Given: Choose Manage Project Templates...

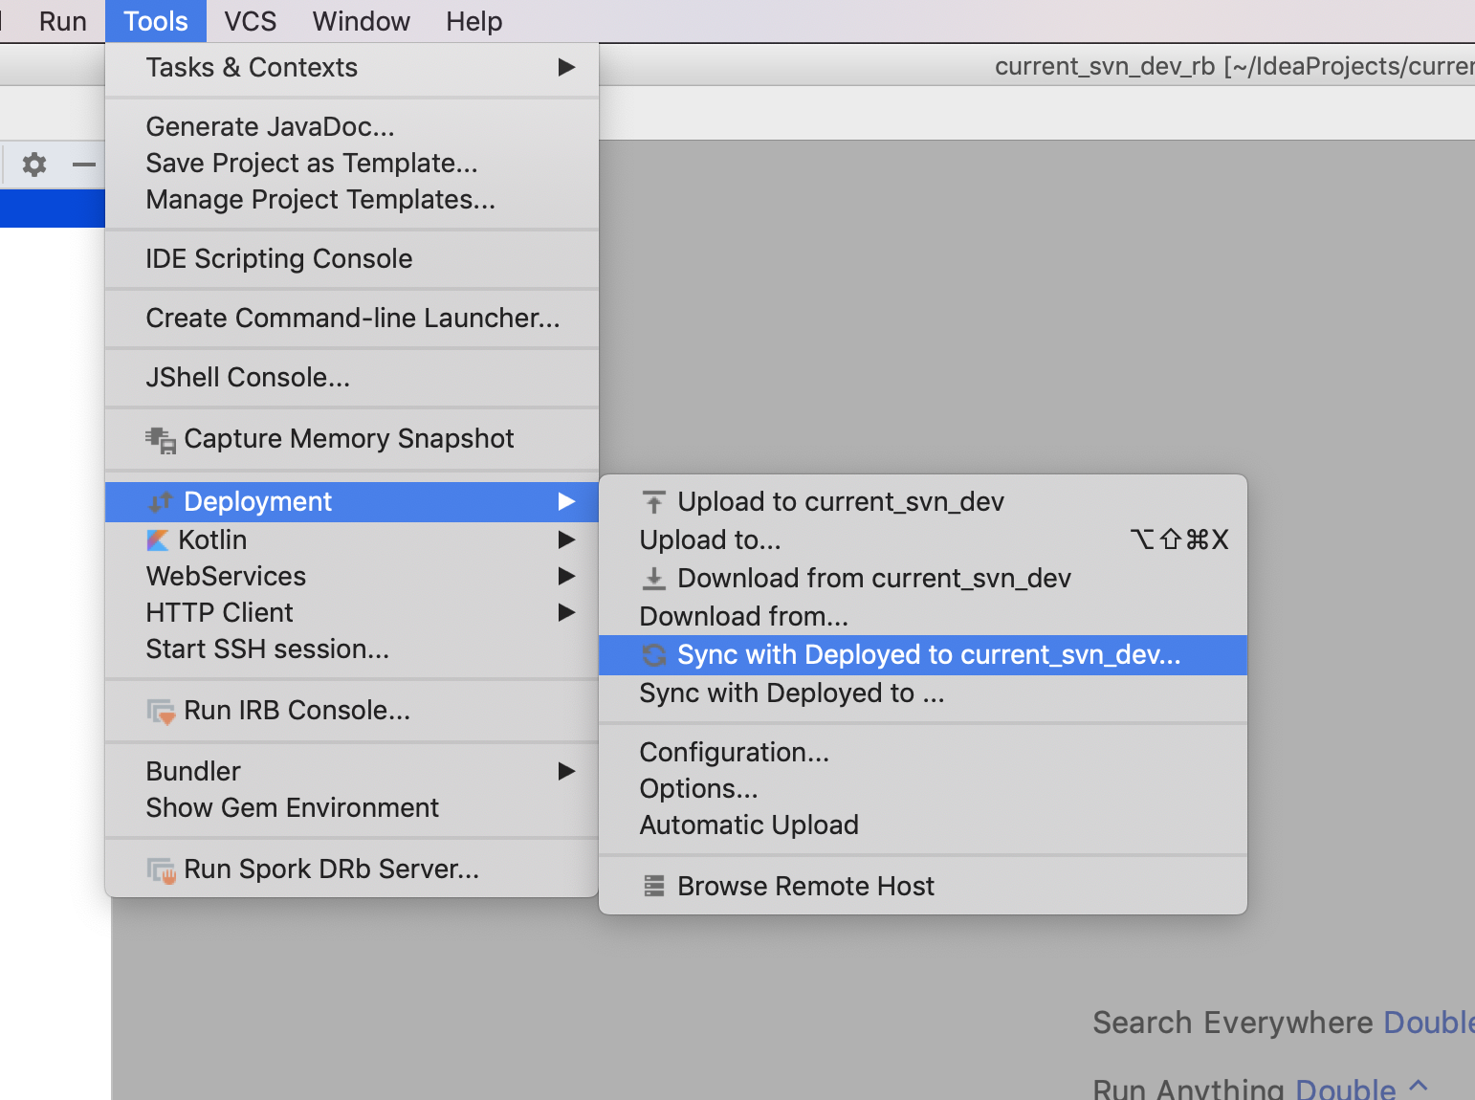Looking at the screenshot, I should [352, 199].
